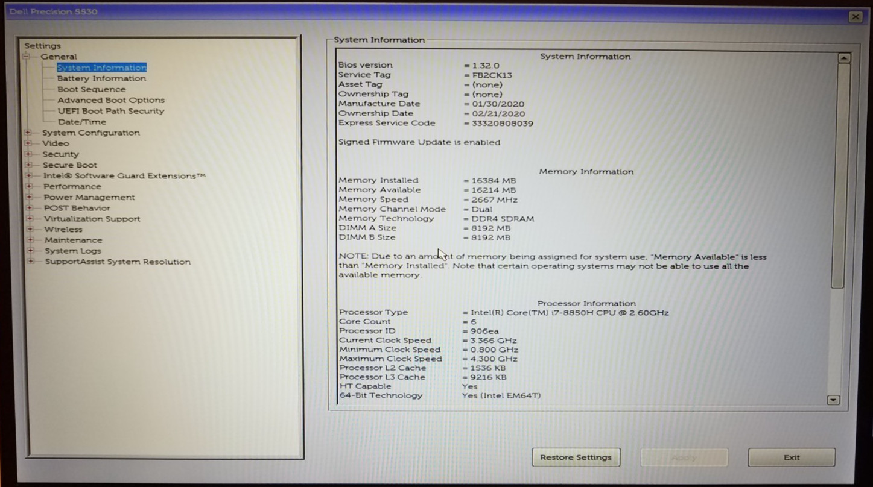The image size is (873, 487).
Task: Expand the Performance node
Action: coord(28,187)
